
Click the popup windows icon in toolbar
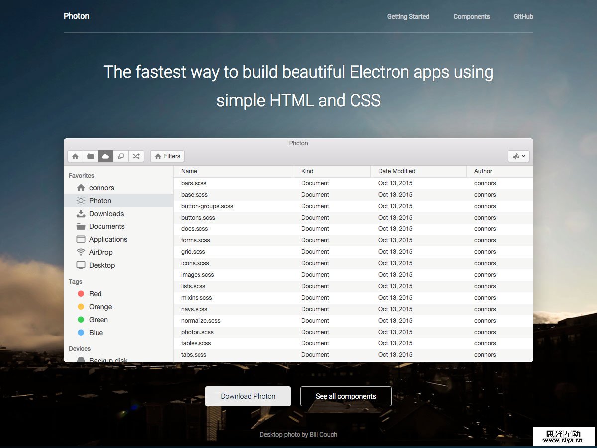coord(121,156)
